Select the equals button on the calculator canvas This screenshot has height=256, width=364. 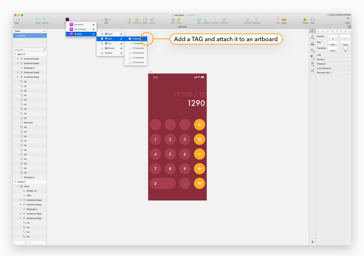click(199, 184)
